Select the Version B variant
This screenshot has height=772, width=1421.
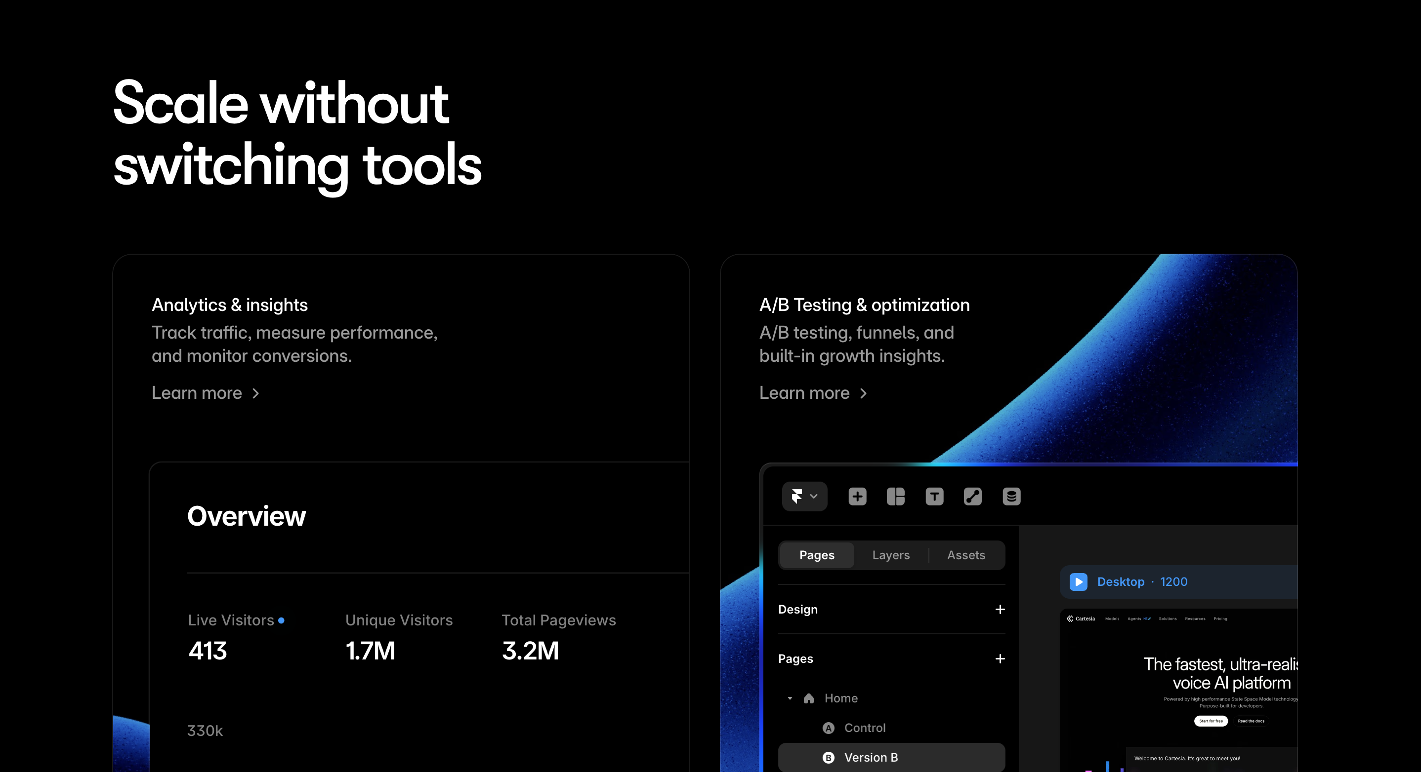[872, 757]
